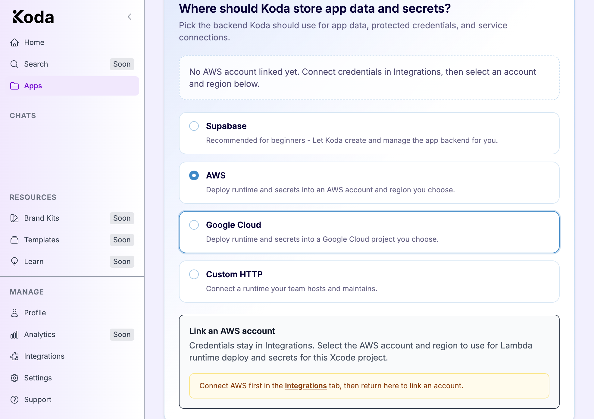Open Search in the sidebar
Image resolution: width=594 pixels, height=419 pixels.
(72, 64)
